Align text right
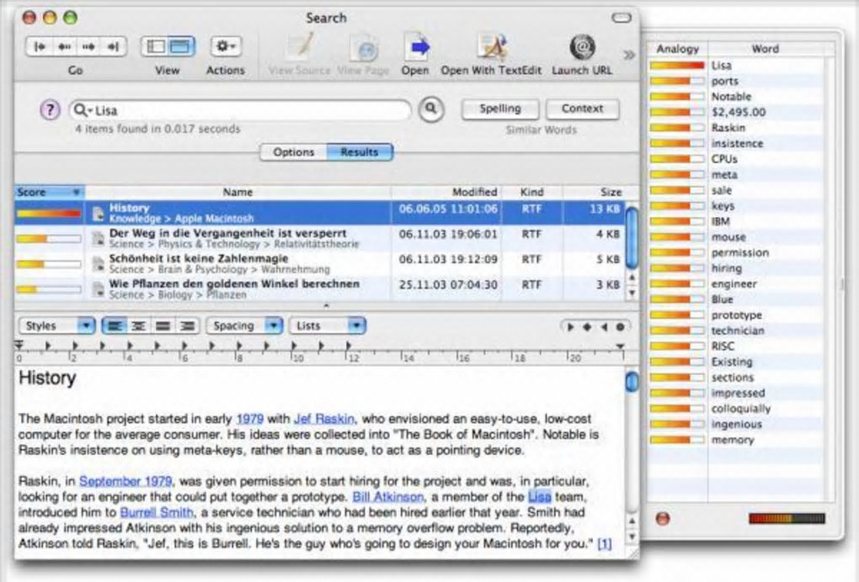 coord(187,326)
